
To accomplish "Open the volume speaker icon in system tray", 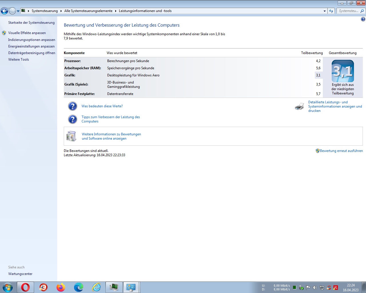I will click(315, 288).
